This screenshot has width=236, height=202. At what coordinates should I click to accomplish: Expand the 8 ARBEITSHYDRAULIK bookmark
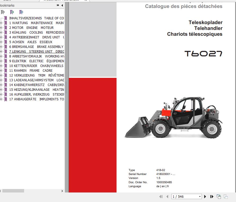(1, 56)
